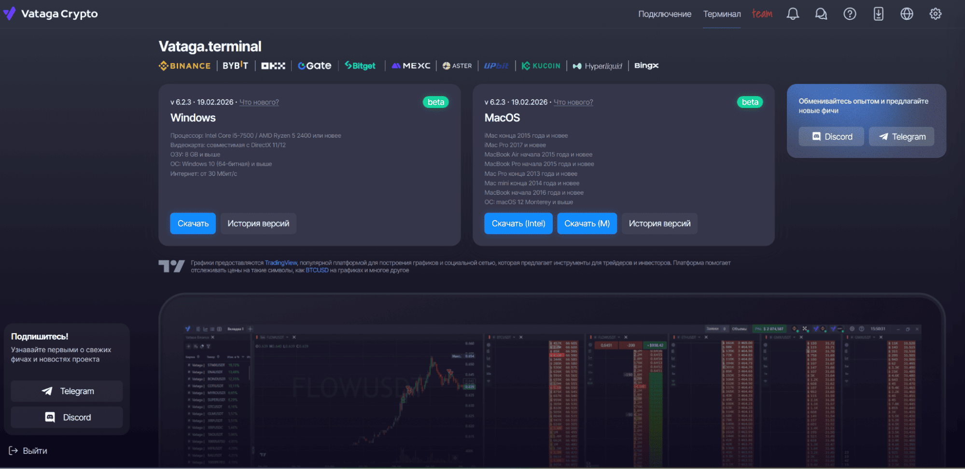The image size is (965, 469).
Task: Click the MEXC exchange logo
Action: point(411,66)
